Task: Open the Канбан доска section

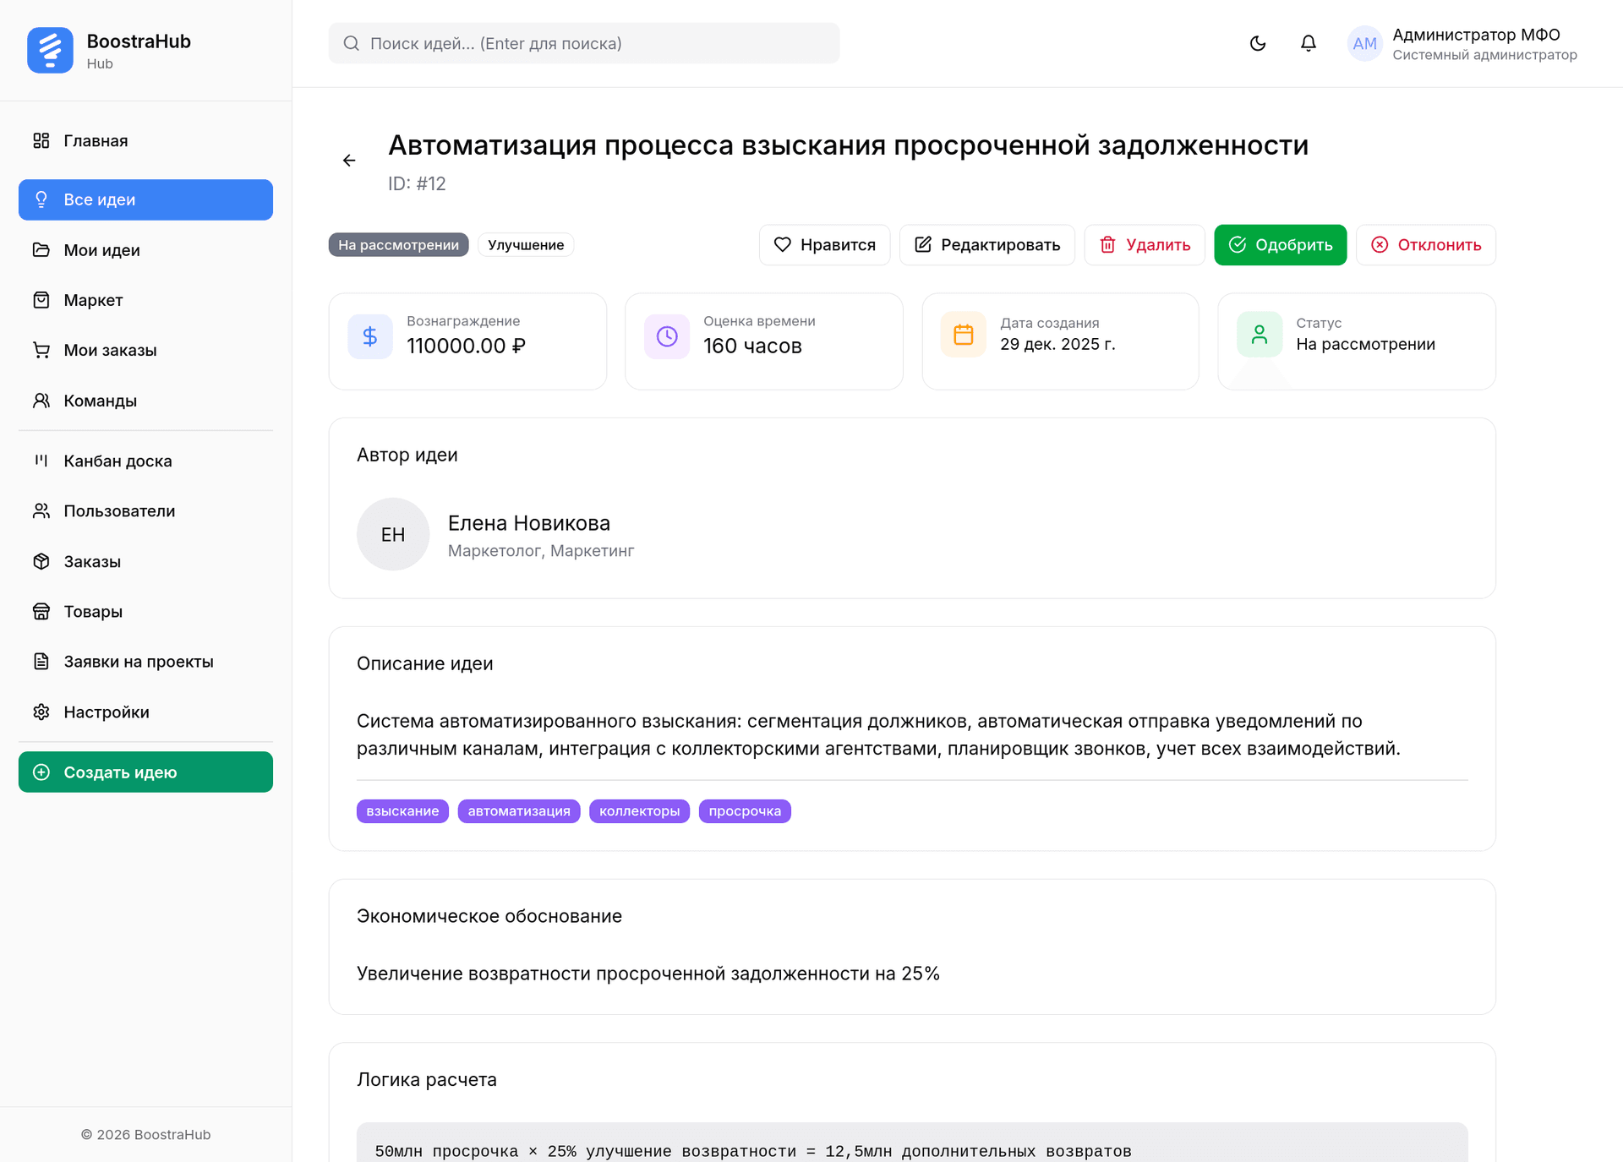Action: tap(117, 461)
